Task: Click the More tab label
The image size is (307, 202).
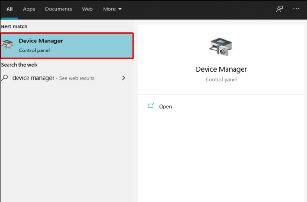Action: click(x=108, y=9)
